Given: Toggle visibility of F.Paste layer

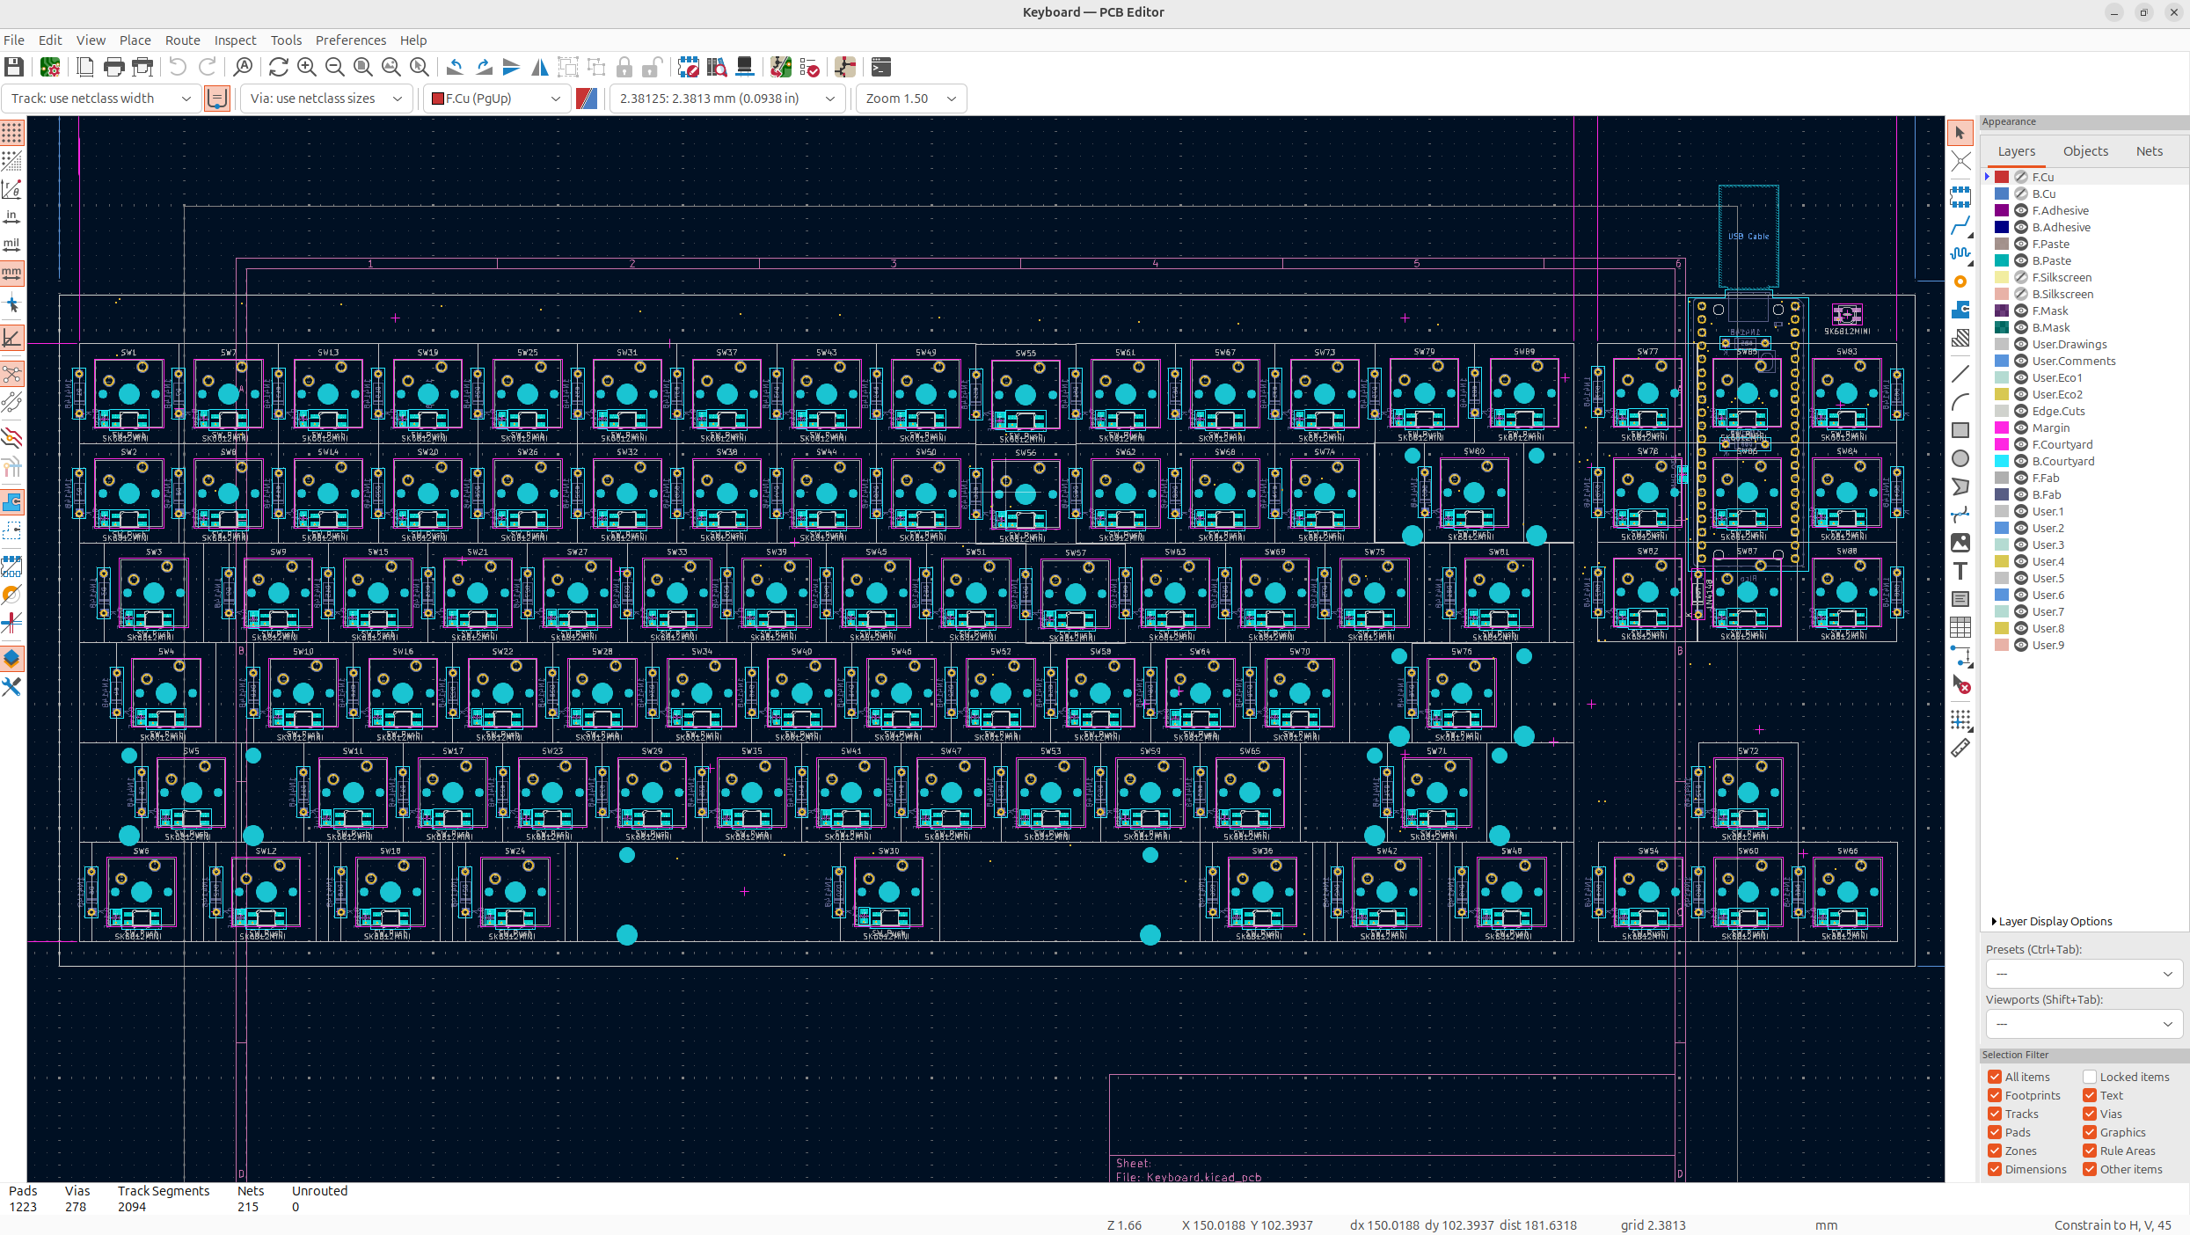Looking at the screenshot, I should (x=2021, y=244).
